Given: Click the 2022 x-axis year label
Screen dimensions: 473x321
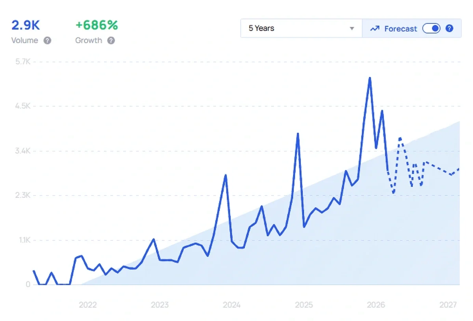Looking at the screenshot, I should point(88,305).
